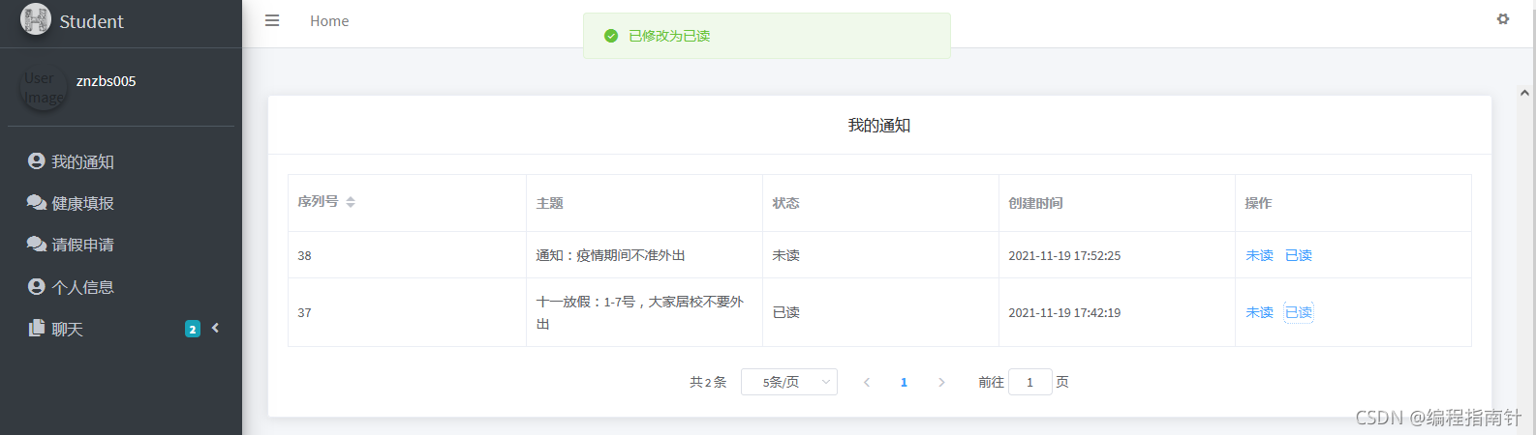
Task: Click timestamp 2021-11-19 17:52:25
Action: (x=1064, y=255)
